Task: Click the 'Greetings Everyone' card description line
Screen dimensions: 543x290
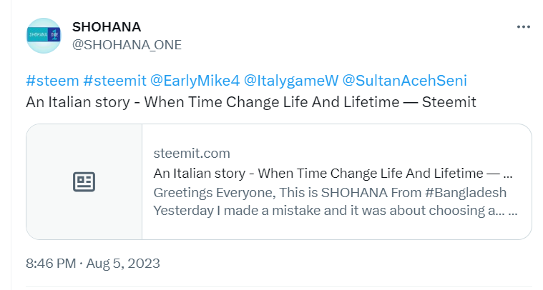Action: pos(330,193)
